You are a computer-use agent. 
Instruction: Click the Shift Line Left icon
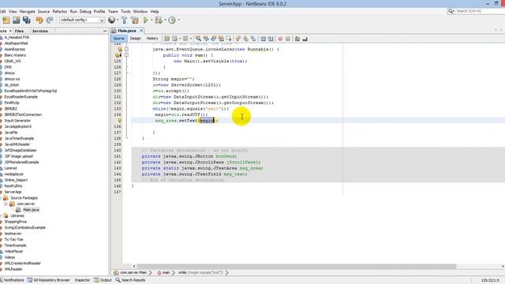[263, 39]
